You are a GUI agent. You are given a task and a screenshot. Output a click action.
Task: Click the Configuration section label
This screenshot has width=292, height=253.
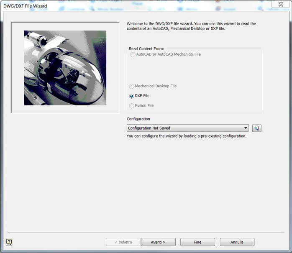[138, 119]
